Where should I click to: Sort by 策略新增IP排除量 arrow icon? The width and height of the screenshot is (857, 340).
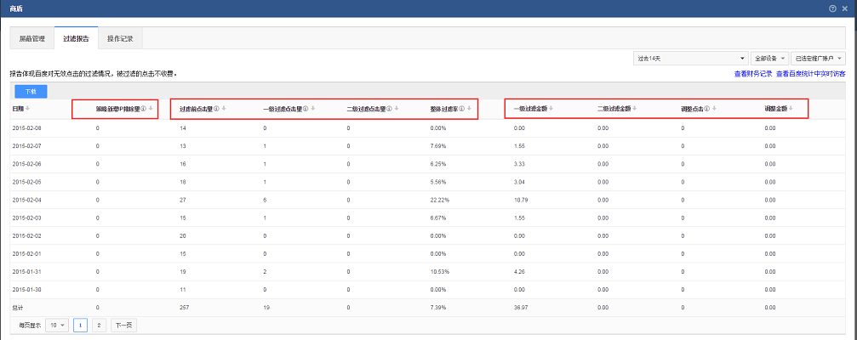(x=151, y=109)
